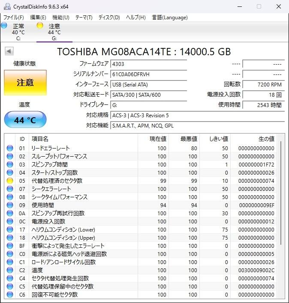Click the serial number field 61C0A06DFRVH
This screenshot has width=289, height=303.
(148, 74)
